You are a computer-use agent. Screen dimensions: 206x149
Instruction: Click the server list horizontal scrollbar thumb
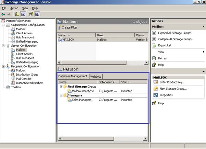tap(94, 62)
